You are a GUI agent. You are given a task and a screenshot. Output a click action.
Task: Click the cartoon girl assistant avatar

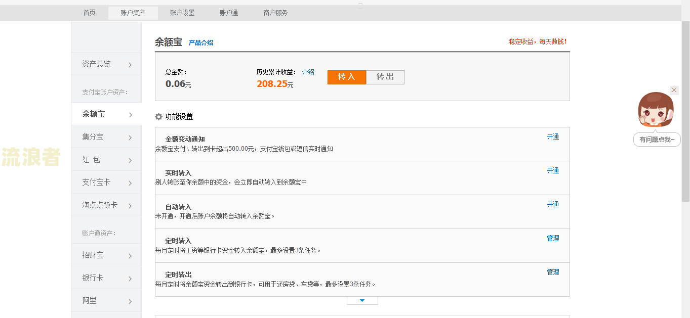click(656, 110)
